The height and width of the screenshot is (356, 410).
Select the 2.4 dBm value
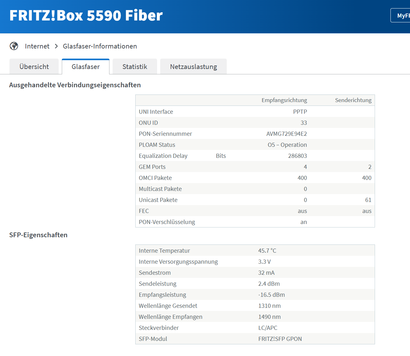(269, 284)
